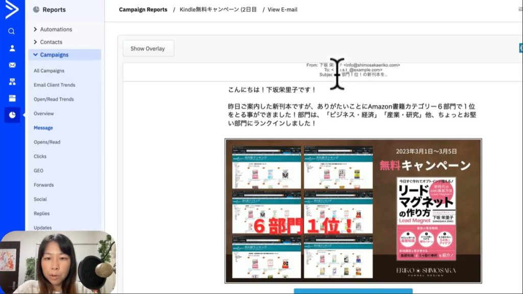This screenshot has width=523, height=294.
Task: Click the window-shaped icon in the left sidebar
Action: 12,98
